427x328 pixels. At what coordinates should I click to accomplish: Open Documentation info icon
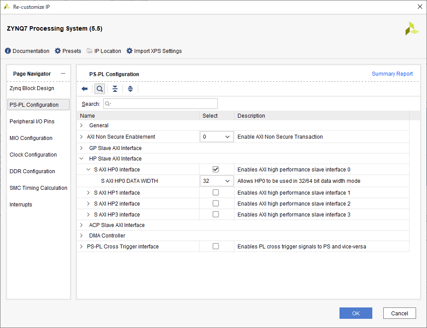(8, 51)
